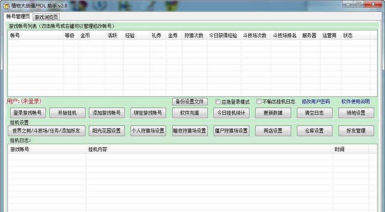Click 绑定游戏帐号 button
This screenshot has height=212, width=385.
click(148, 113)
